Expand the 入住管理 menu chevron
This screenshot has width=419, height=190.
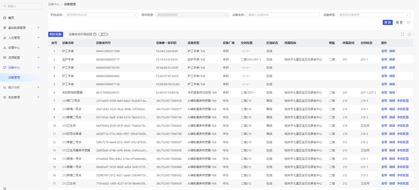38,38
